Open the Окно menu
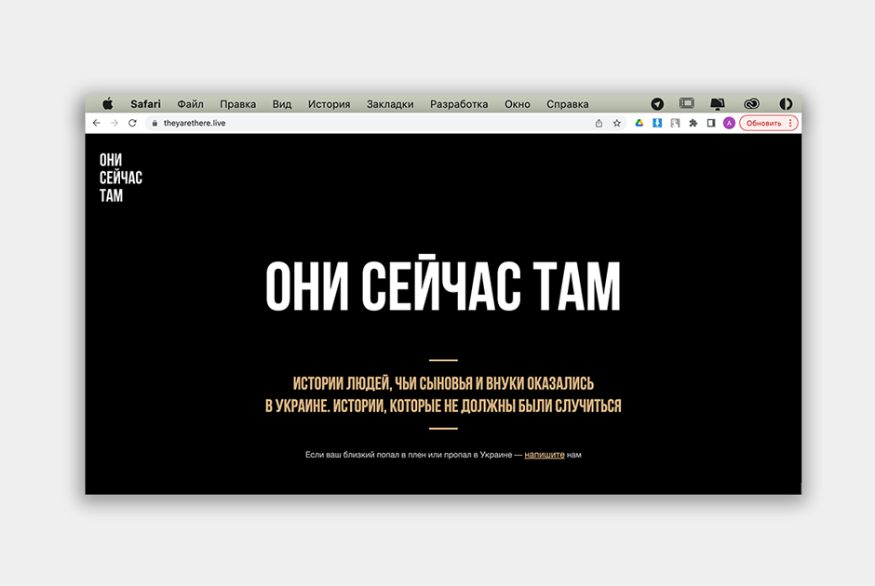875x586 pixels. tap(518, 103)
